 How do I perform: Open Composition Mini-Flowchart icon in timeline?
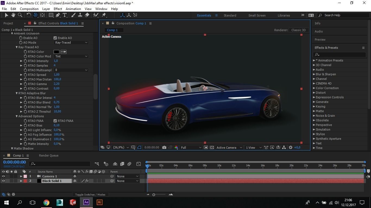(97, 164)
